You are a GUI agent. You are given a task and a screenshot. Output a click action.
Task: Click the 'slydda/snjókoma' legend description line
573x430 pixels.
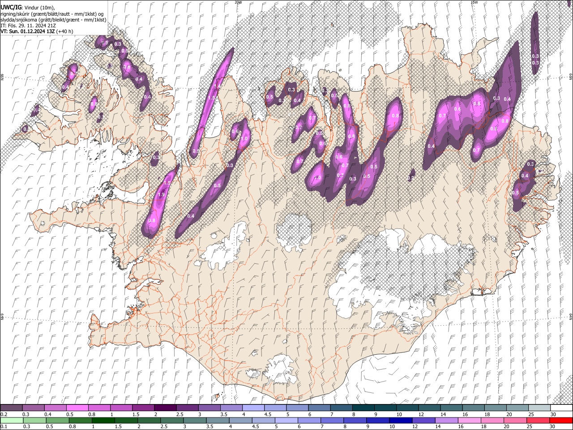[53, 19]
